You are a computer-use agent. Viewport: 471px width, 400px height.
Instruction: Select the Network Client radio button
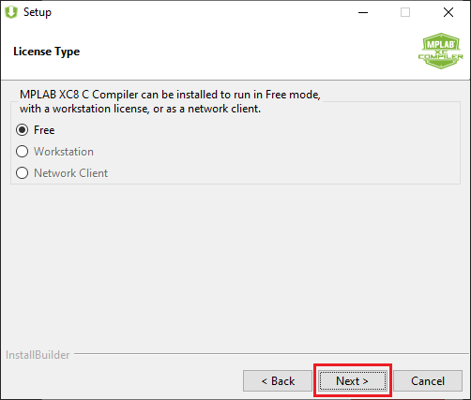click(x=23, y=173)
